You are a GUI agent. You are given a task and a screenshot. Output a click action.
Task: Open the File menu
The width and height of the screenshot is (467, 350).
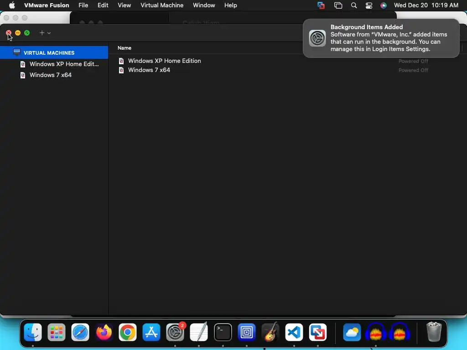83,5
